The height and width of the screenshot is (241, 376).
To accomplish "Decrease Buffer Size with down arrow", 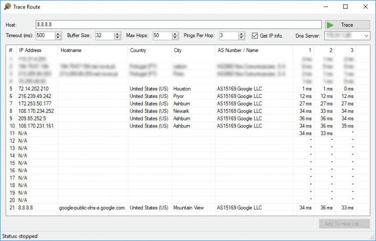I will pos(118,38).
